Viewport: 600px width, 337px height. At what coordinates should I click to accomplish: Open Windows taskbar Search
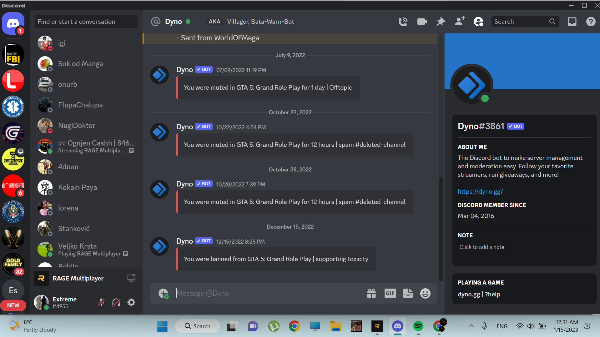(x=198, y=326)
